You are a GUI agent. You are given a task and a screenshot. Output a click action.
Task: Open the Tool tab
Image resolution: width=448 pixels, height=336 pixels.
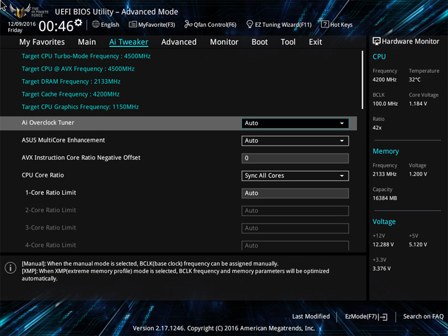(288, 42)
